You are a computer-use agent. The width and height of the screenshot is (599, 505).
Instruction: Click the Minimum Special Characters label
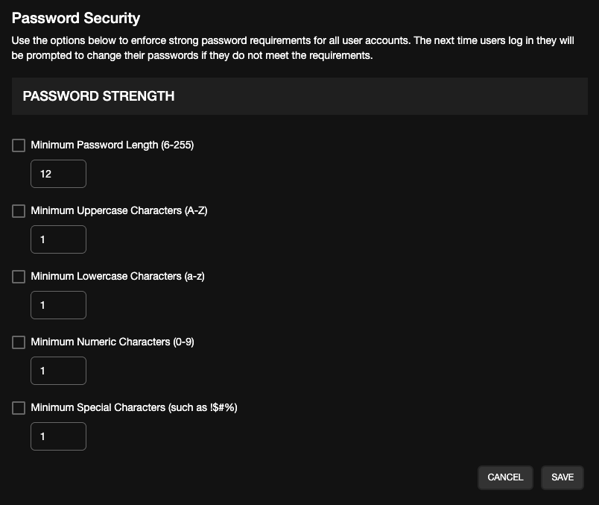[134, 407]
